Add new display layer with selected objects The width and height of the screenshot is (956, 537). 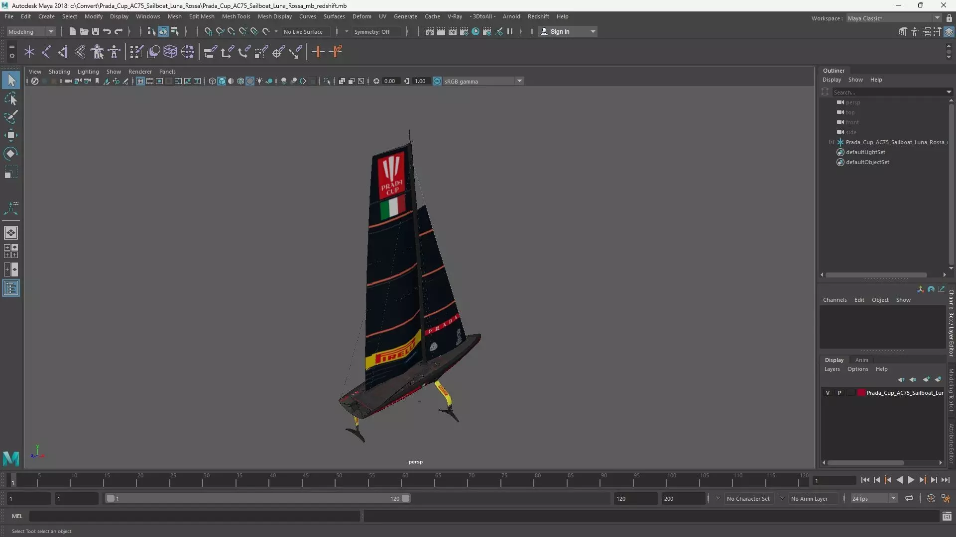pos(938,379)
